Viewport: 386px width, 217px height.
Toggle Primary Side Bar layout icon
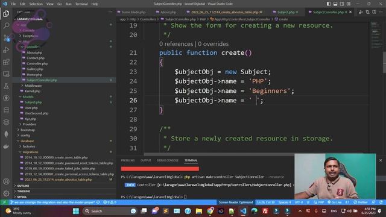pyautogui.click(x=329, y=4)
